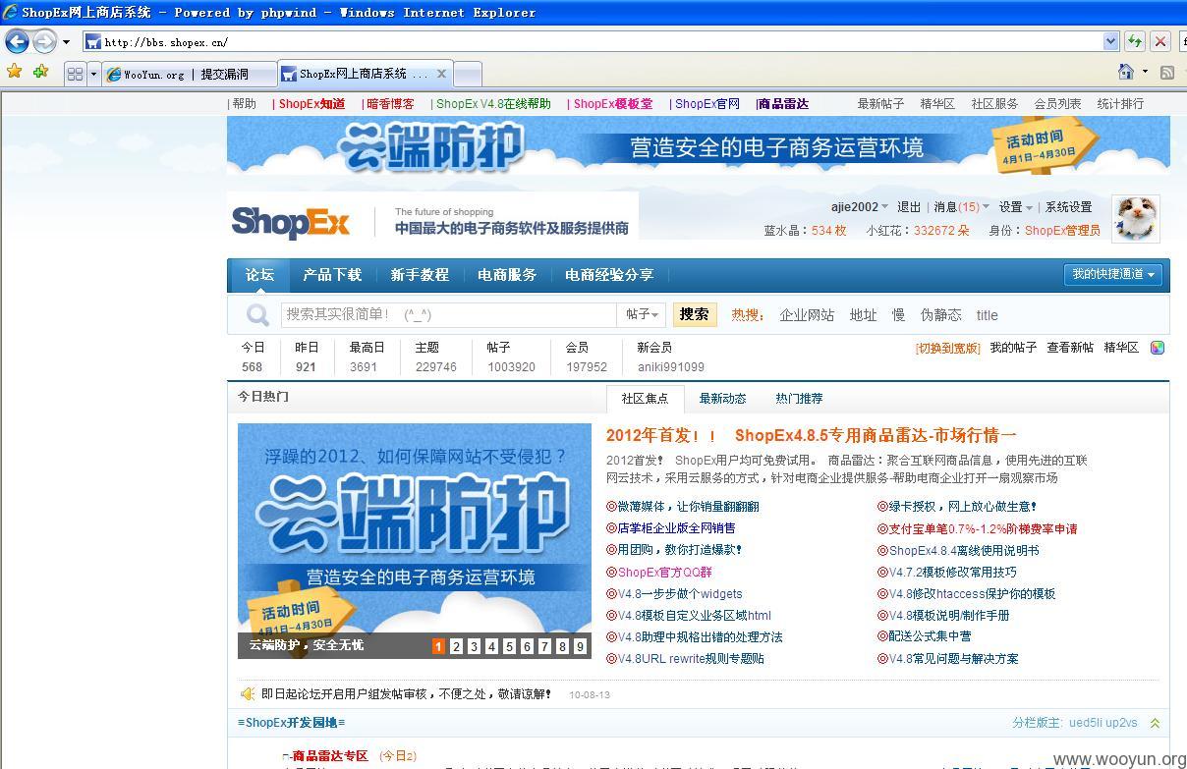Go forward with the Forward arrow

(44, 41)
